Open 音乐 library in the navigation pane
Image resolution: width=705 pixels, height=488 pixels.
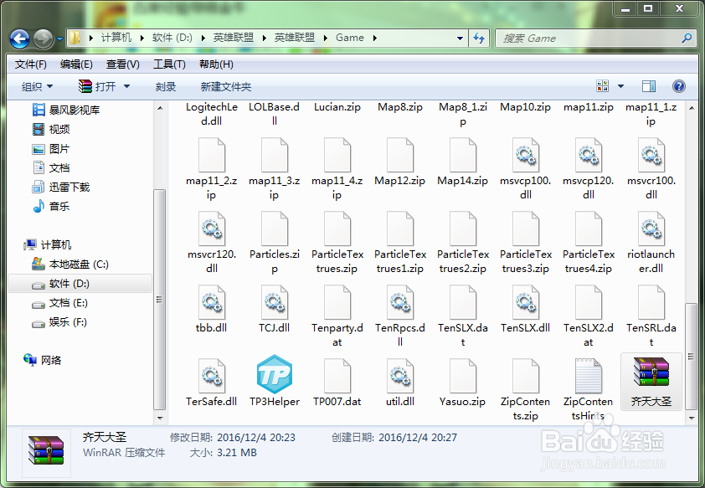(51, 207)
